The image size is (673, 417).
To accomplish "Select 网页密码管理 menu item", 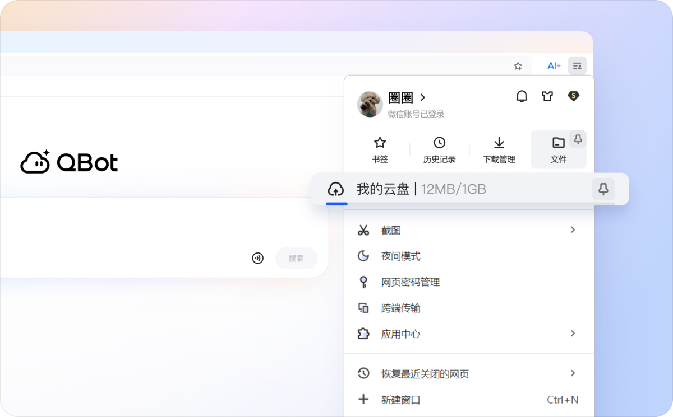I will [410, 282].
